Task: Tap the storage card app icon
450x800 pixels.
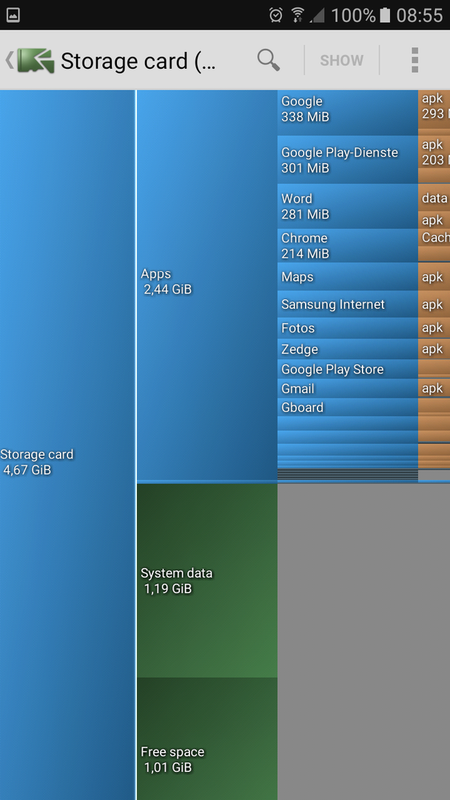Action: [36, 61]
